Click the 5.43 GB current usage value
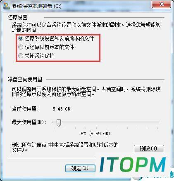 [61, 109]
